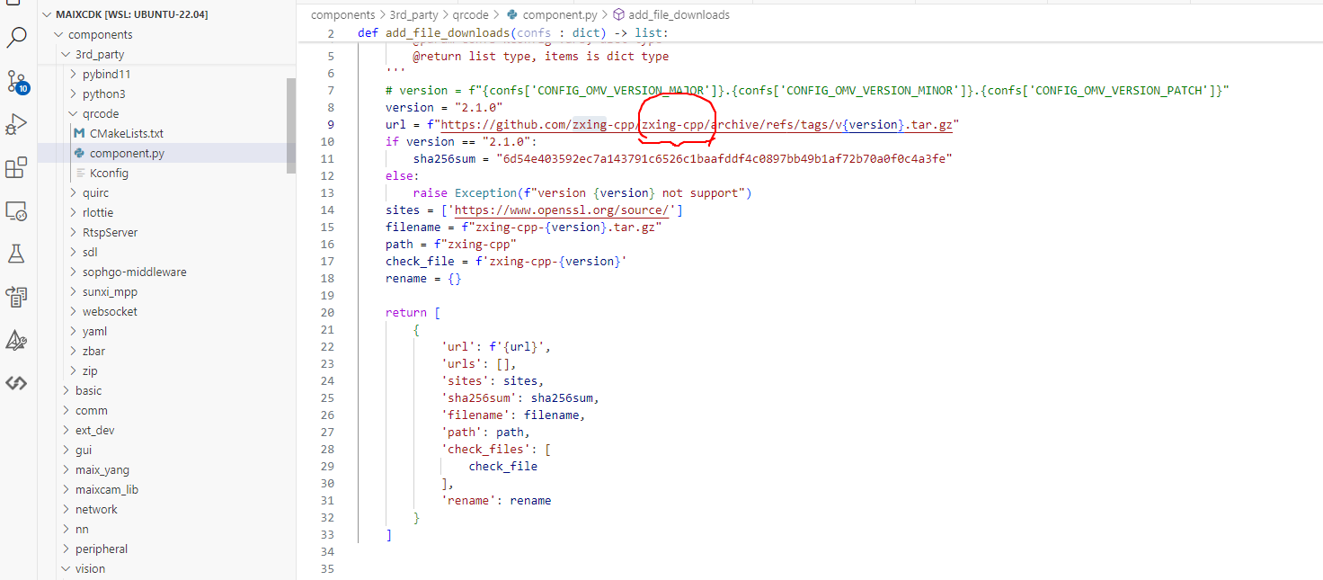Click the angle-brackets icon in activity bar
Screen dimensions: 1323x580
[x=16, y=383]
